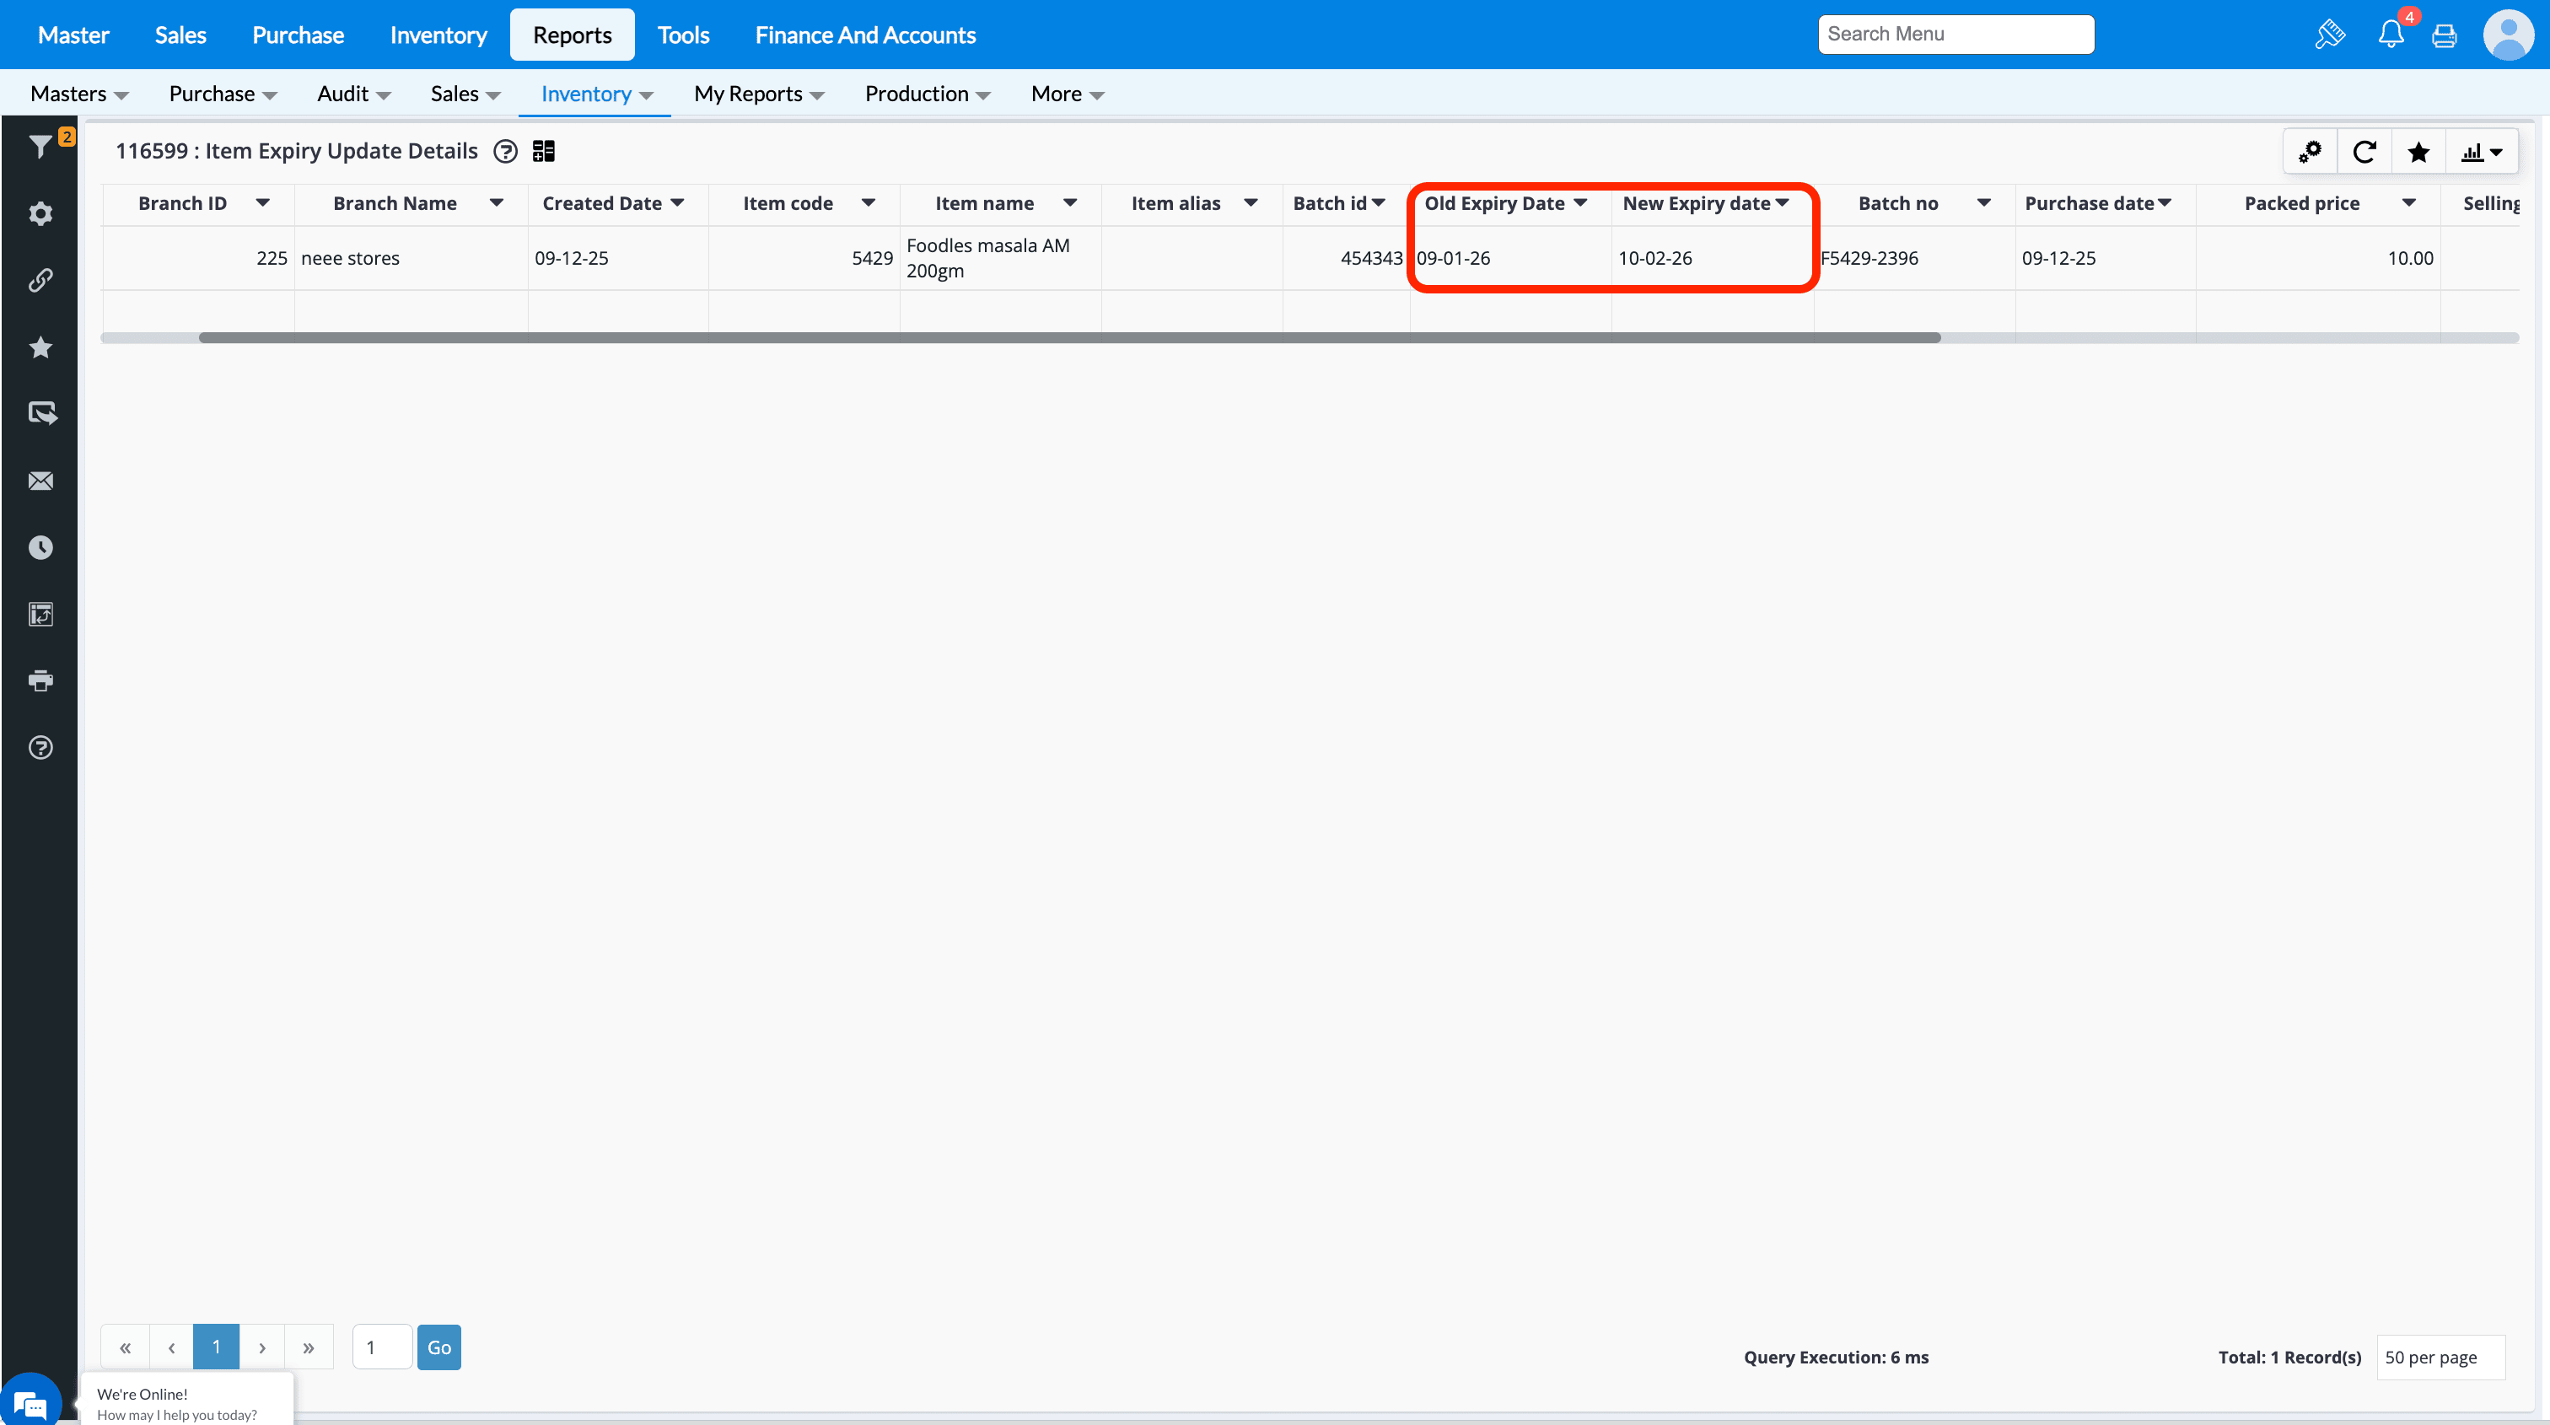This screenshot has height=1425, width=2550.
Task: Expand the chart type dropdown button
Action: coord(2481,152)
